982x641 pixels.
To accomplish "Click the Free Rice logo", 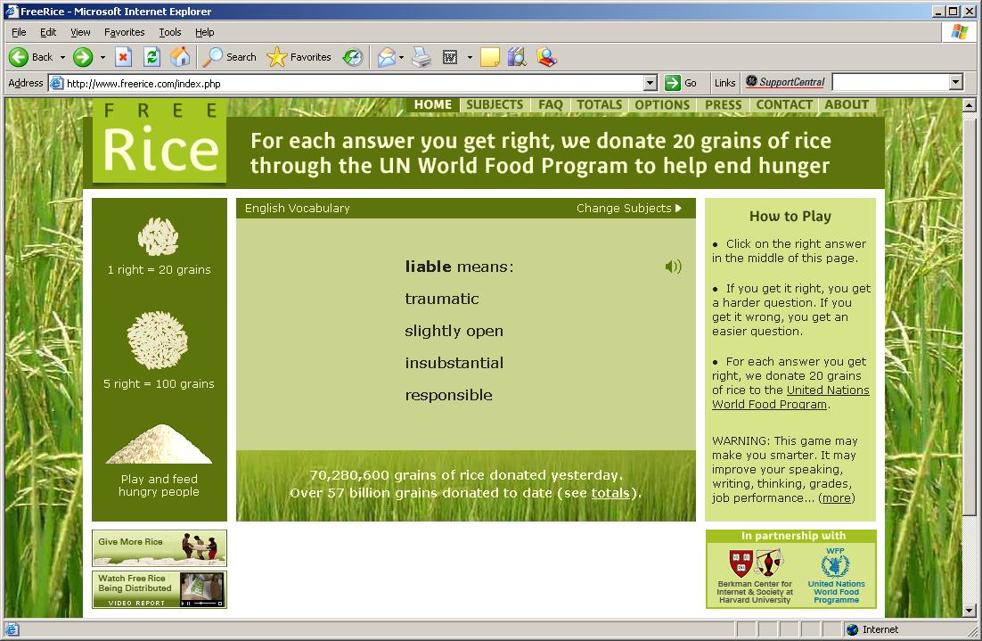I will click(x=160, y=143).
